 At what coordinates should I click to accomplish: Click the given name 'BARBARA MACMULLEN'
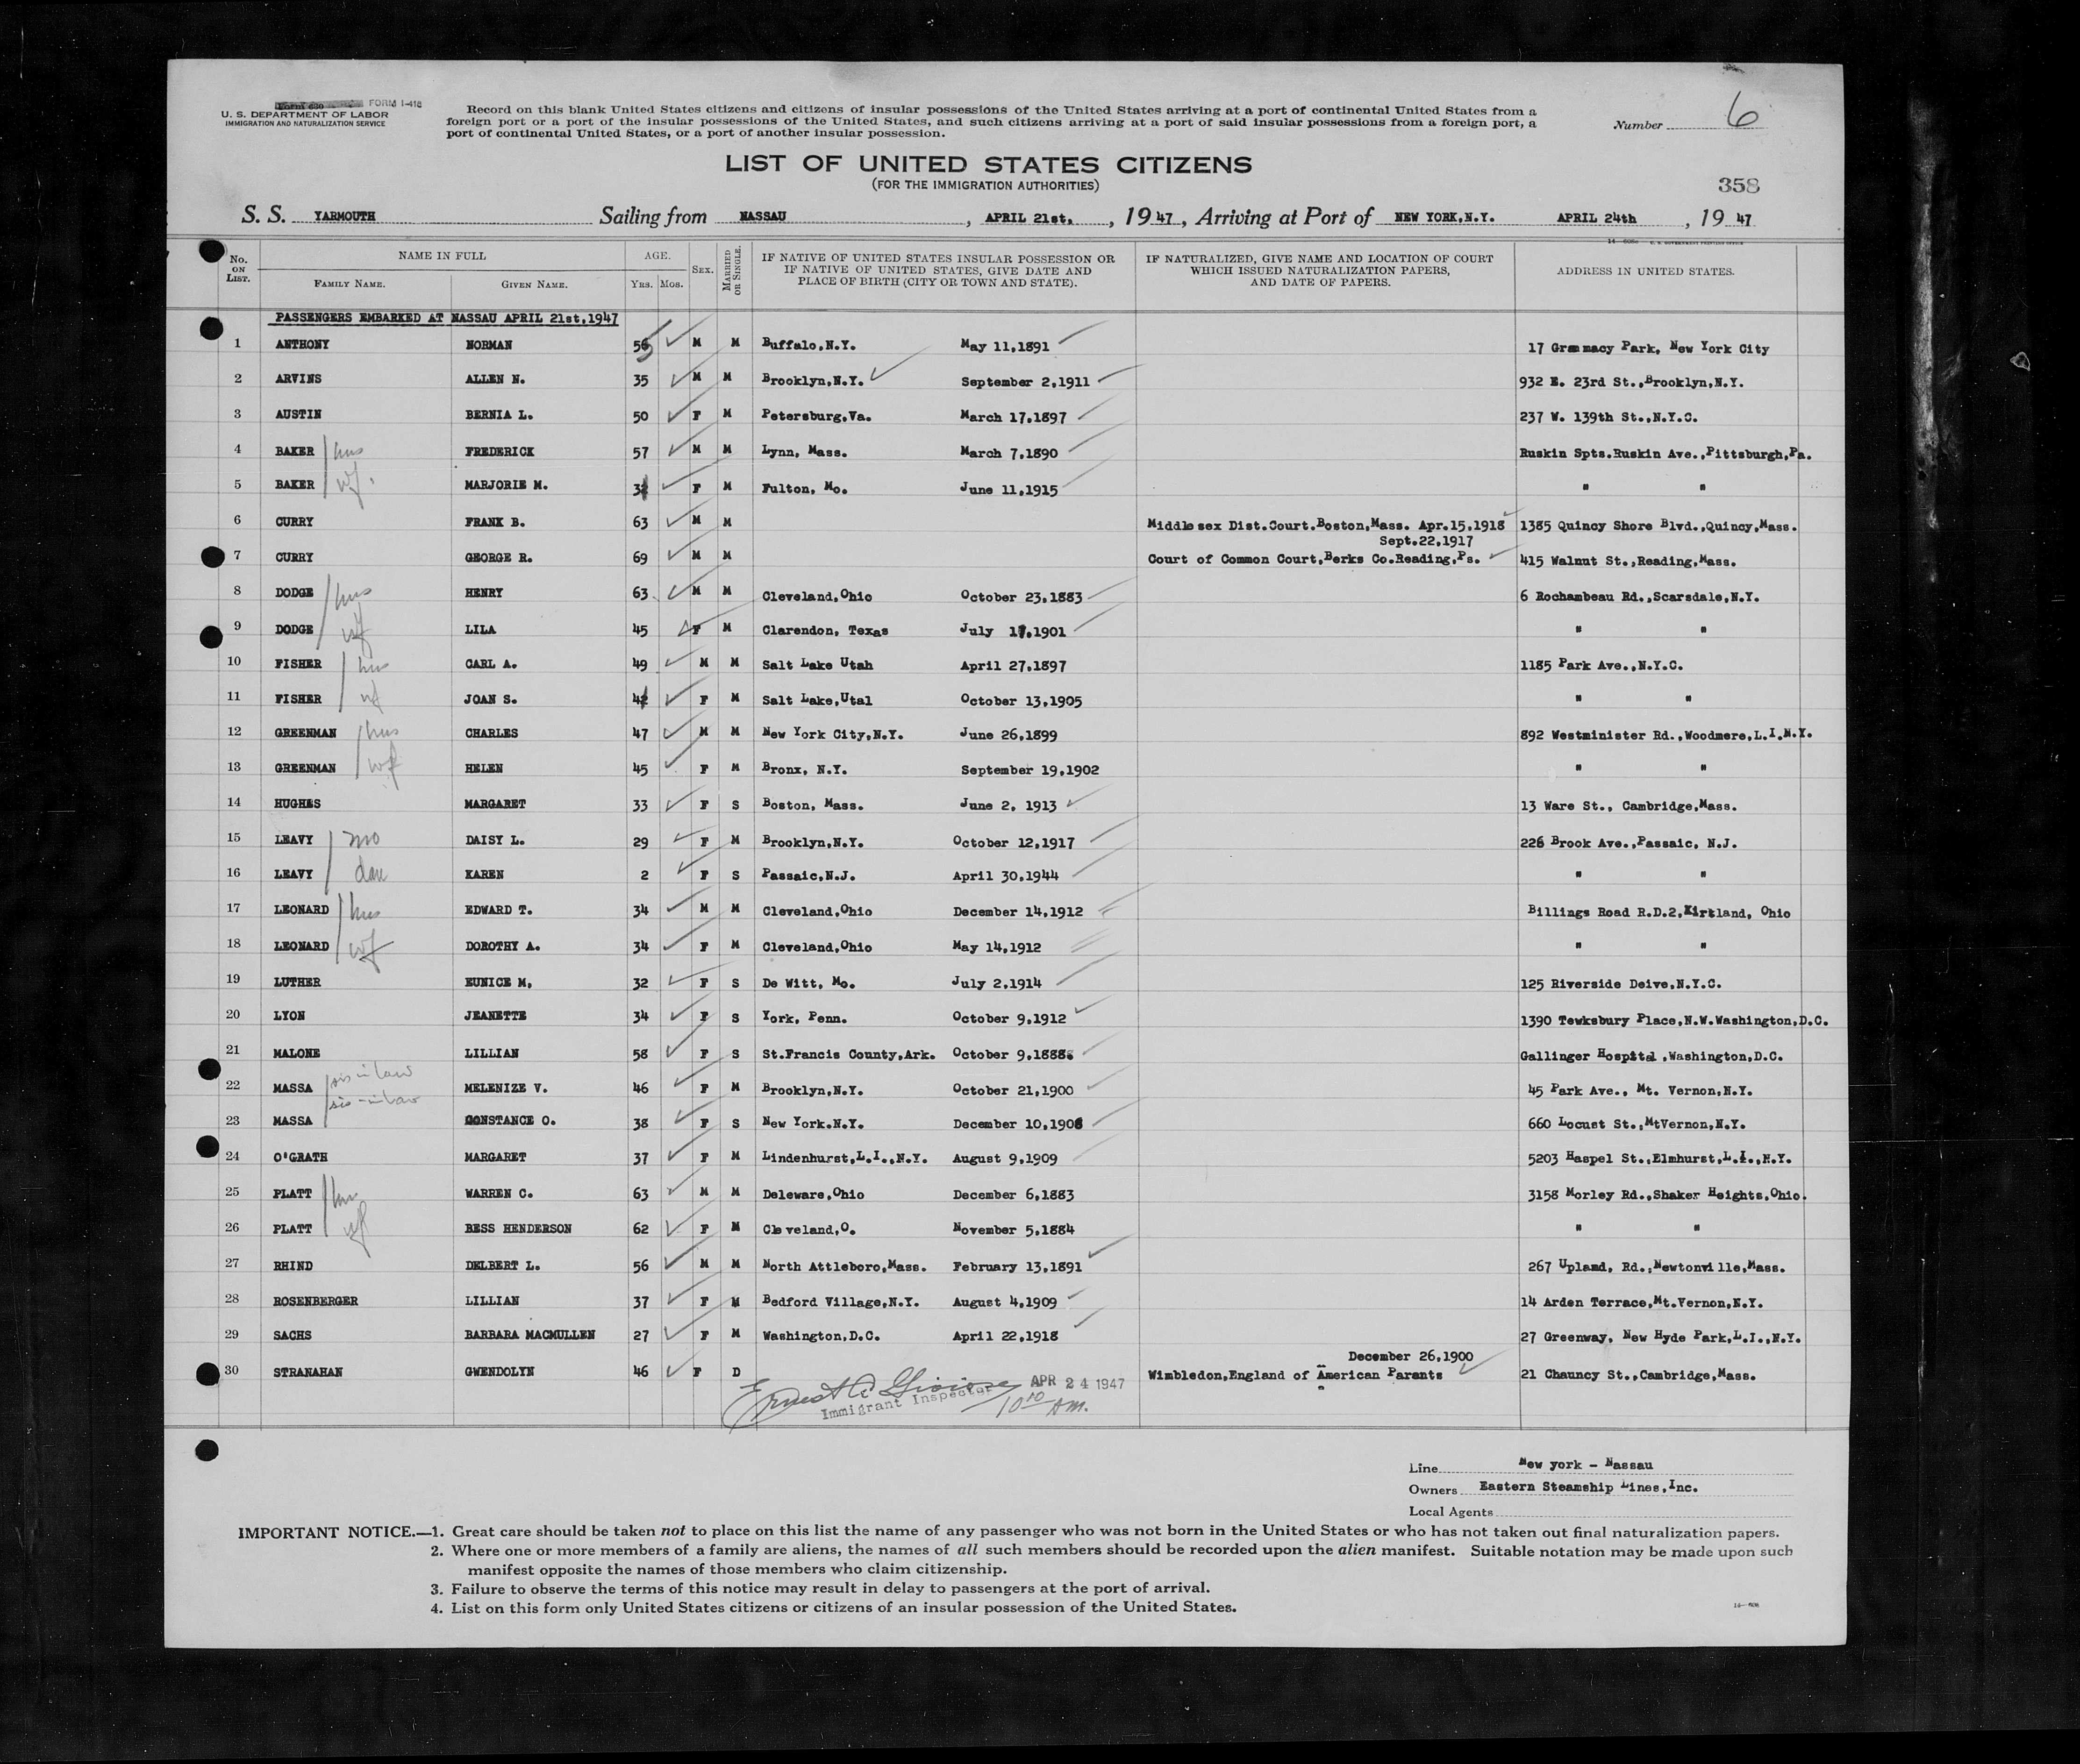pos(530,1335)
